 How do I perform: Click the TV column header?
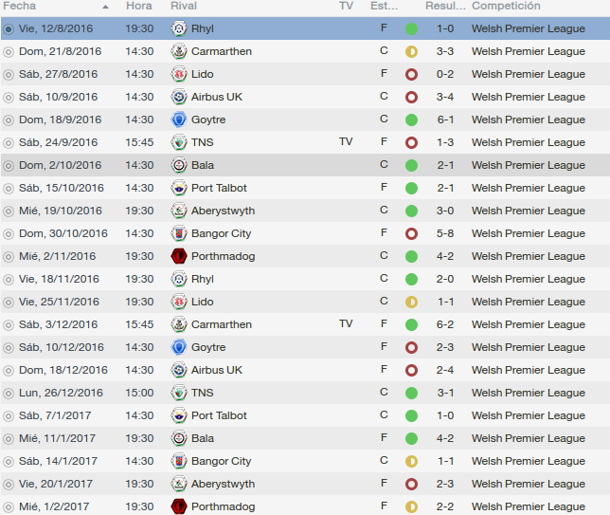coord(346,6)
